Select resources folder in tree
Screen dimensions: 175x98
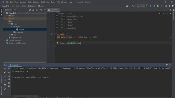point(19,32)
